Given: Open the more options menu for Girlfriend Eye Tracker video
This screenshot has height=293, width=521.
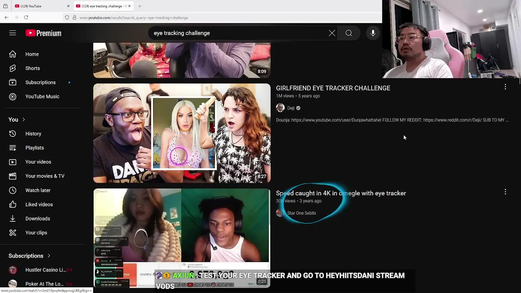Looking at the screenshot, I should 505,87.
